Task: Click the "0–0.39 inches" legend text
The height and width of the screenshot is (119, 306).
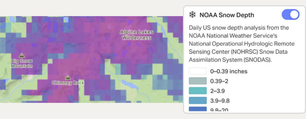Action: (x=229, y=72)
